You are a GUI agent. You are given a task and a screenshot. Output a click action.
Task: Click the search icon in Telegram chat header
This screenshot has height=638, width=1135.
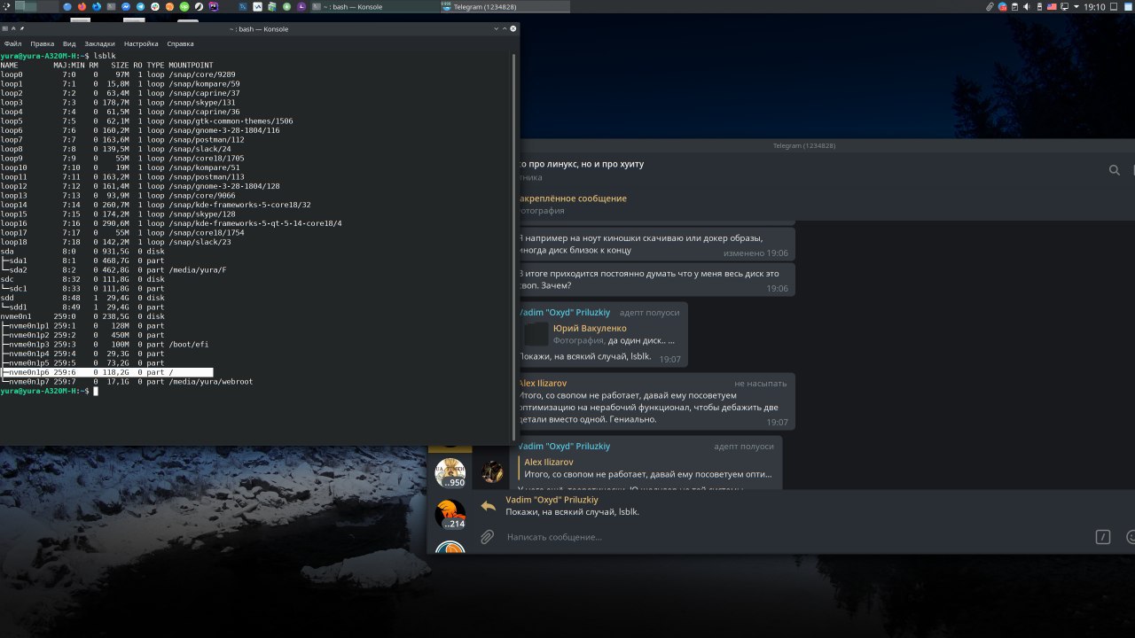point(1115,170)
